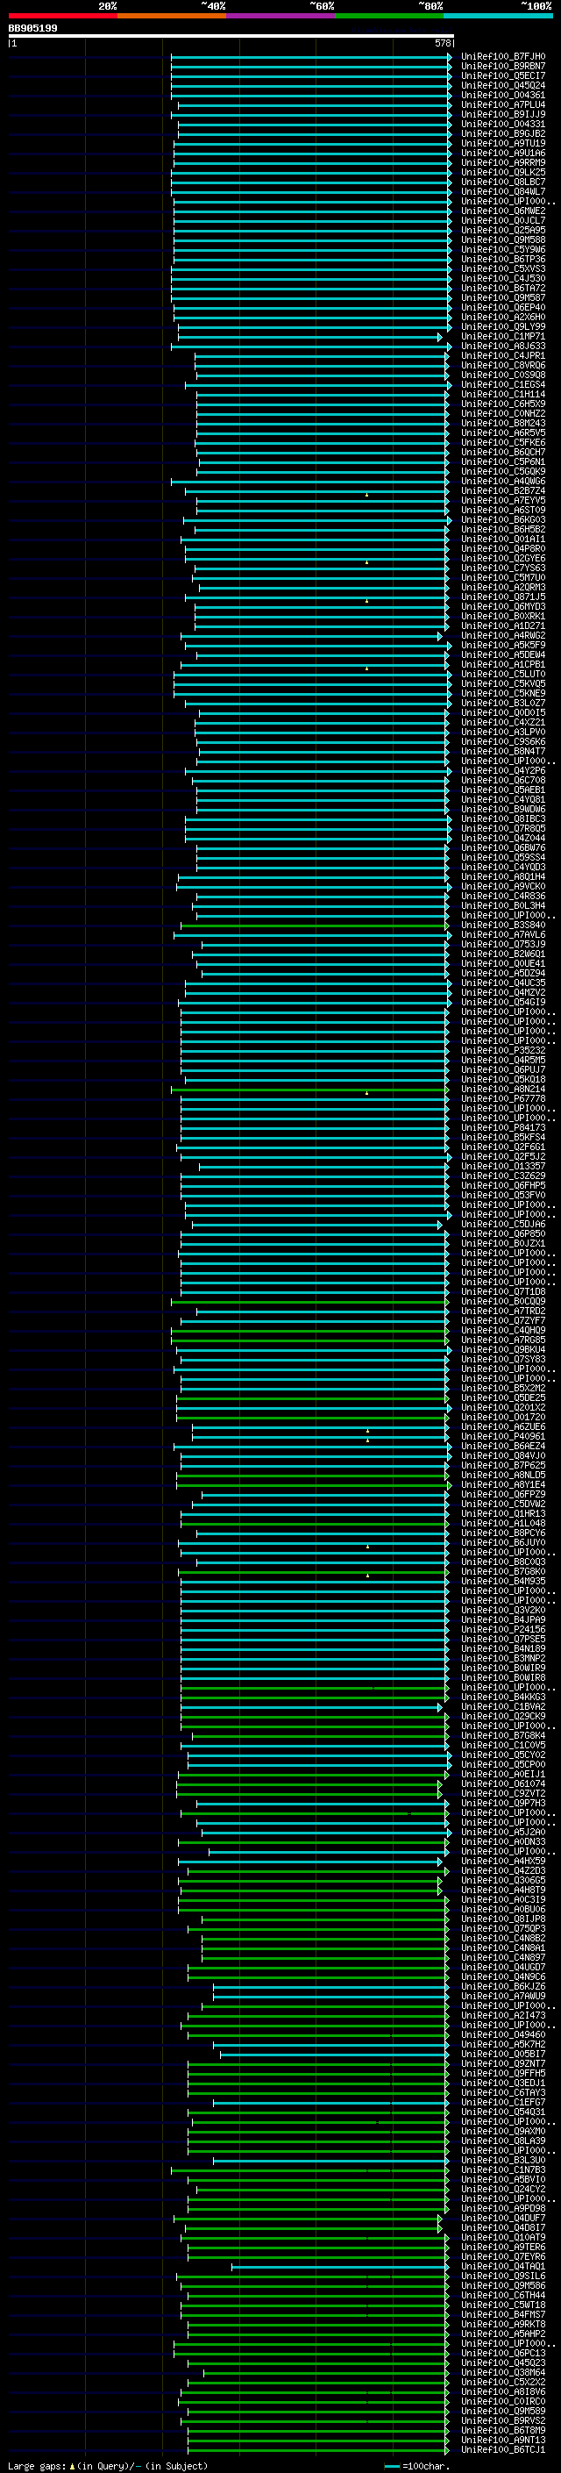Screen dimensions: 561x2473
Task: Select hit label UniRef100_C4JPR1
Action: [503, 355]
